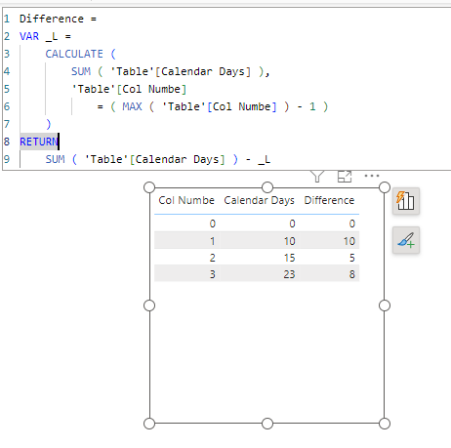Select the top-left resize handle of the visual

149,187
